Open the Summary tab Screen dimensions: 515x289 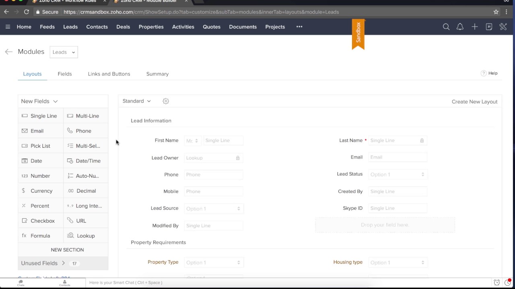coord(157,74)
